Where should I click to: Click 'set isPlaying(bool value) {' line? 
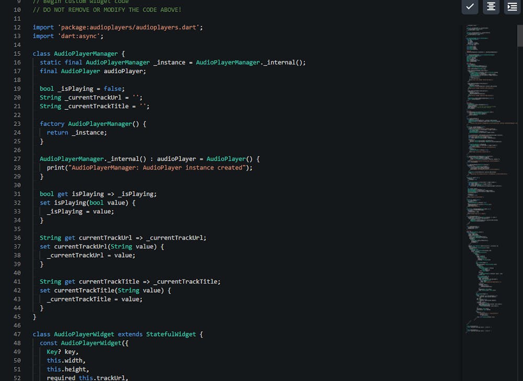pos(87,203)
